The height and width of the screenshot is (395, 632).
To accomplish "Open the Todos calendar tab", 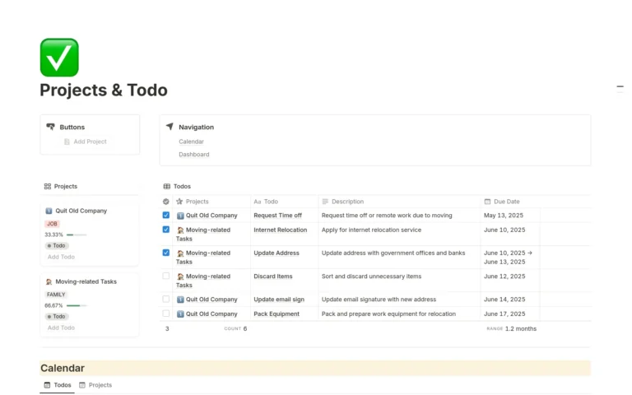I will pos(58,385).
